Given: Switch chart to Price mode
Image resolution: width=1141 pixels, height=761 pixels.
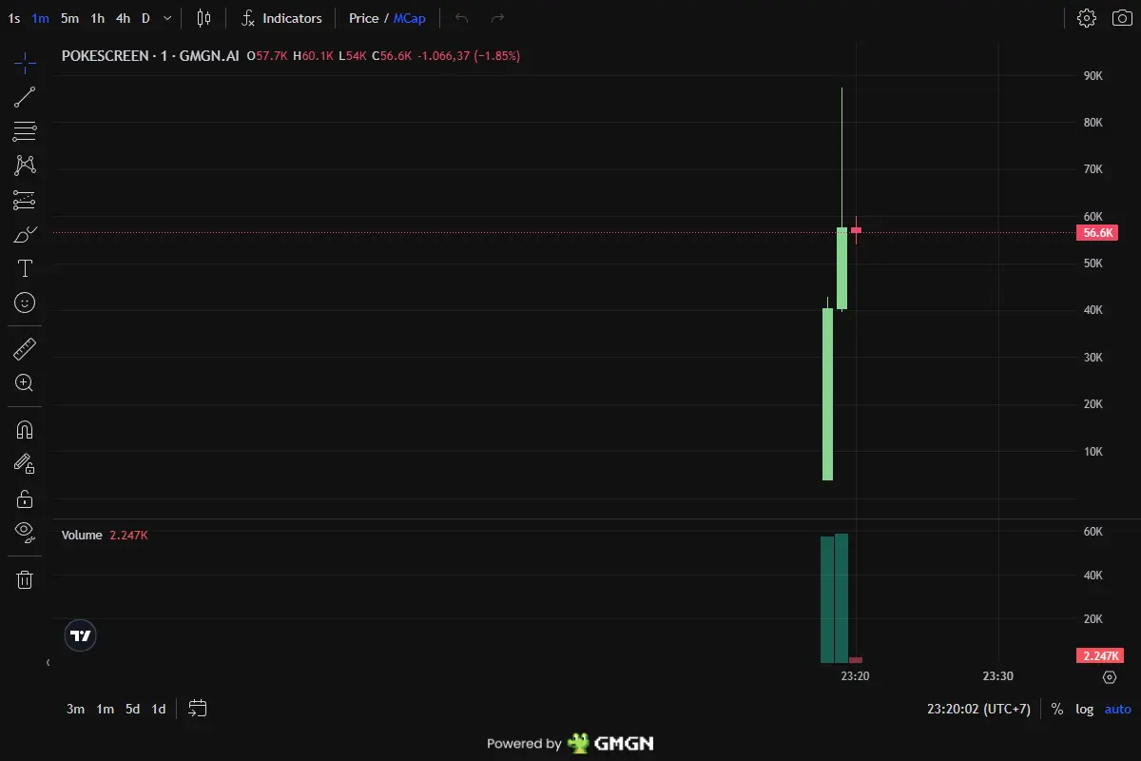Looking at the screenshot, I should coord(363,18).
